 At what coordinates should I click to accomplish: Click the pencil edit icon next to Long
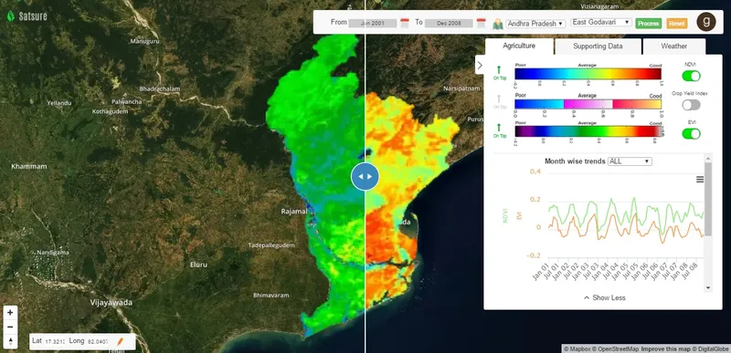(120, 341)
